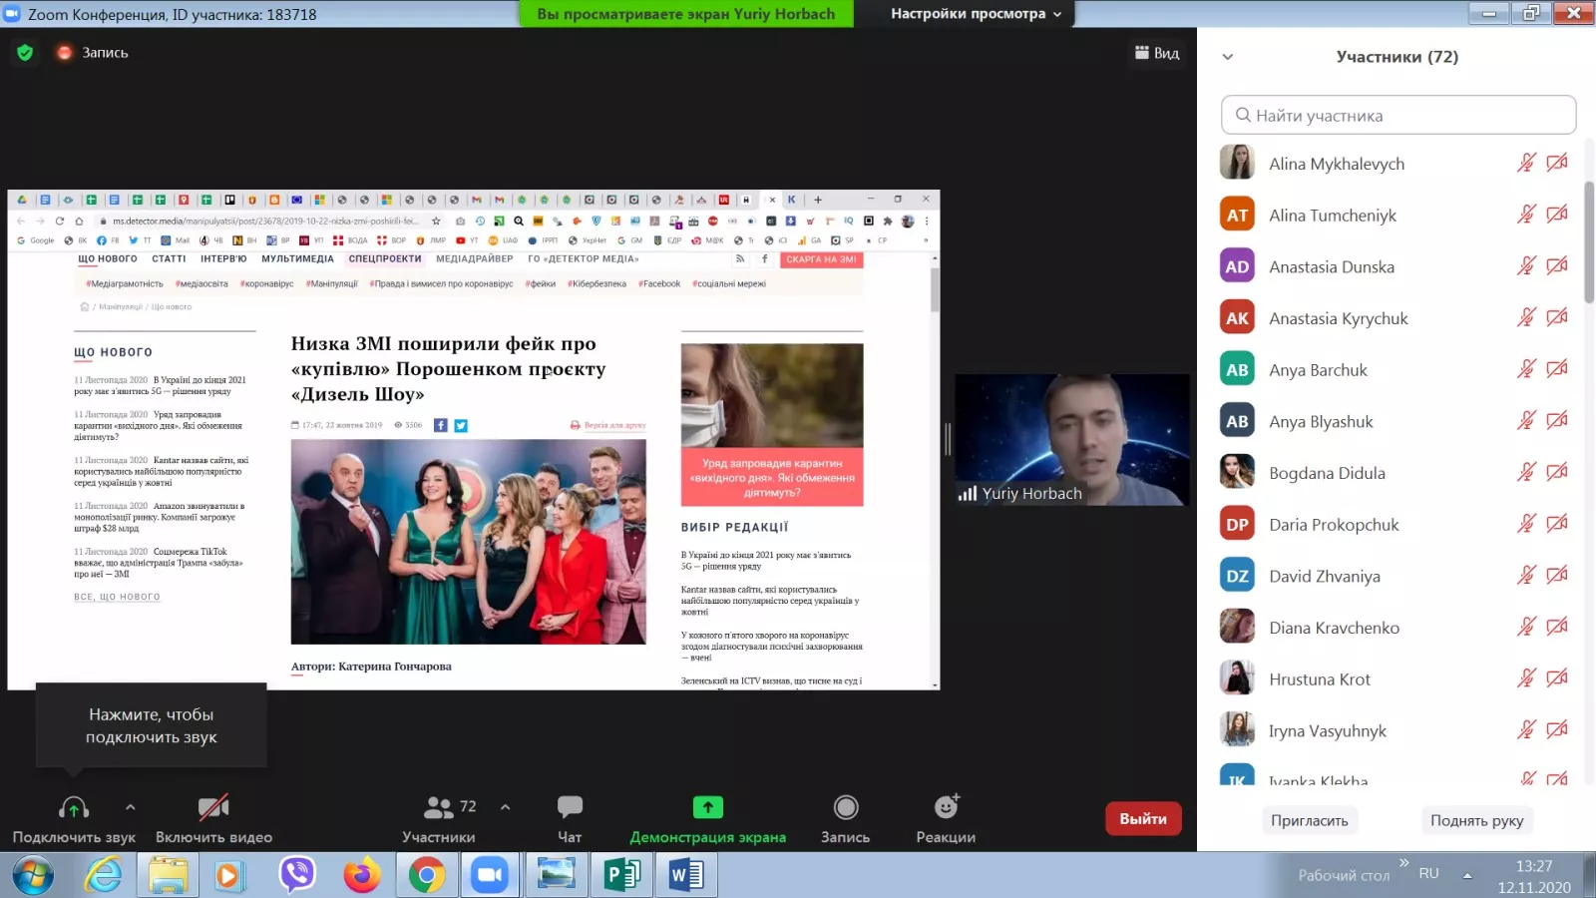This screenshot has height=898, width=1596.
Task: Toggle muted microphone for Alina Mykhalevych
Action: [x=1526, y=163]
